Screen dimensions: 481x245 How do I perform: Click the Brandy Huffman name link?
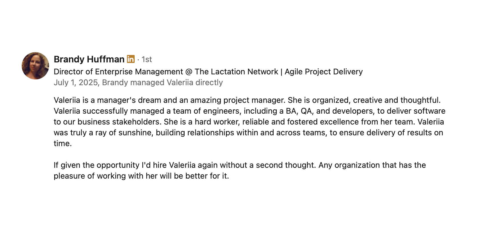89,59
